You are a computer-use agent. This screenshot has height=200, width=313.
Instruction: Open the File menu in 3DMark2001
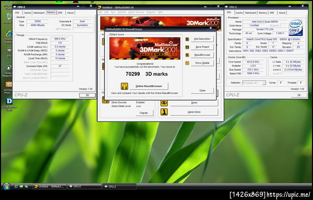100,12
